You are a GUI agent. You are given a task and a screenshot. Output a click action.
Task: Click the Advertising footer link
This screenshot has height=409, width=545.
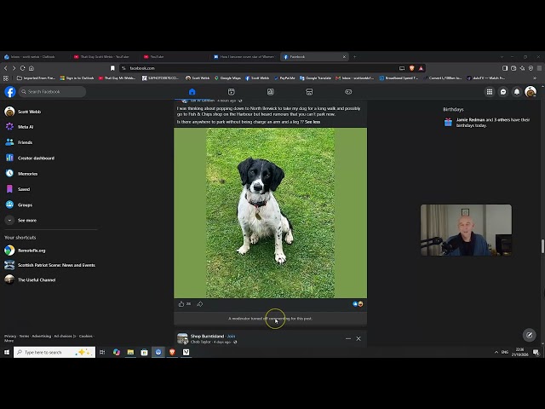pyautogui.click(x=41, y=336)
